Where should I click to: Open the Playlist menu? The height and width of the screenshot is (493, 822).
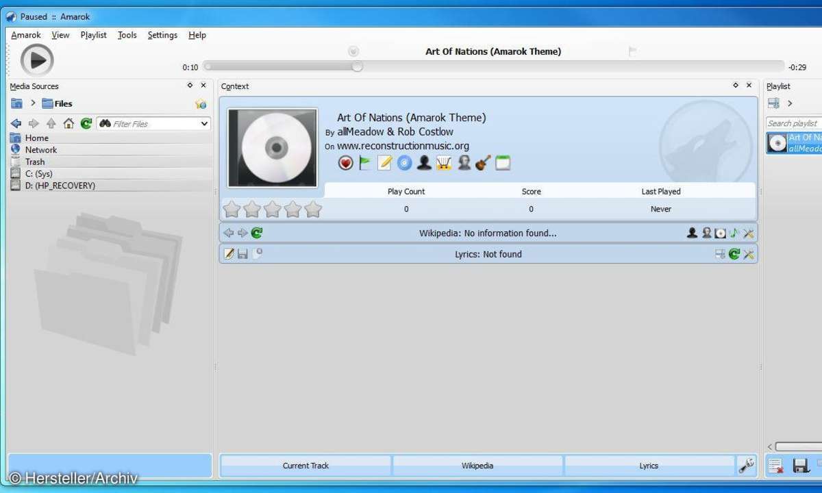point(93,35)
